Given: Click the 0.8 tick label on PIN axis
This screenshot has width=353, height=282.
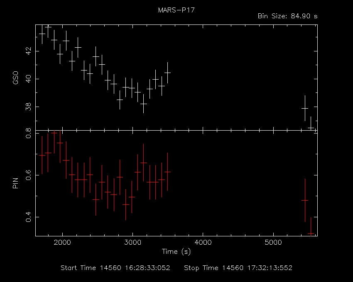Looking at the screenshot, I should pos(29,133).
